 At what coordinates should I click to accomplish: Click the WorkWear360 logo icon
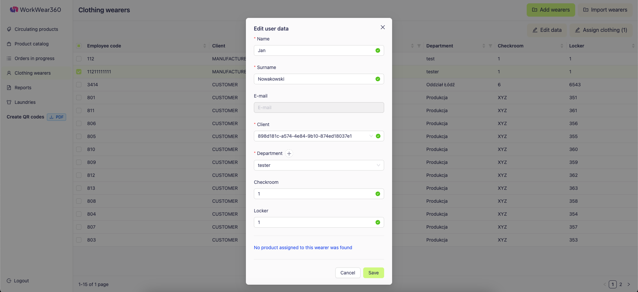pyautogui.click(x=14, y=10)
